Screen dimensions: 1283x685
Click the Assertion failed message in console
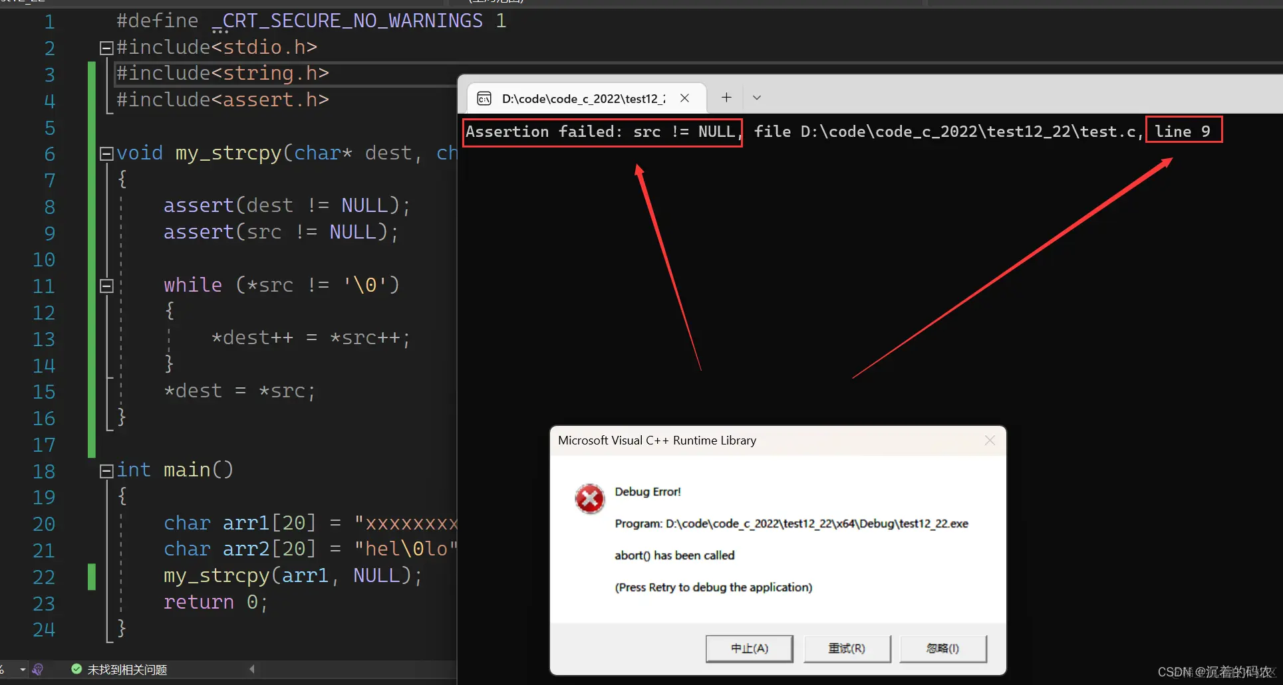click(602, 132)
